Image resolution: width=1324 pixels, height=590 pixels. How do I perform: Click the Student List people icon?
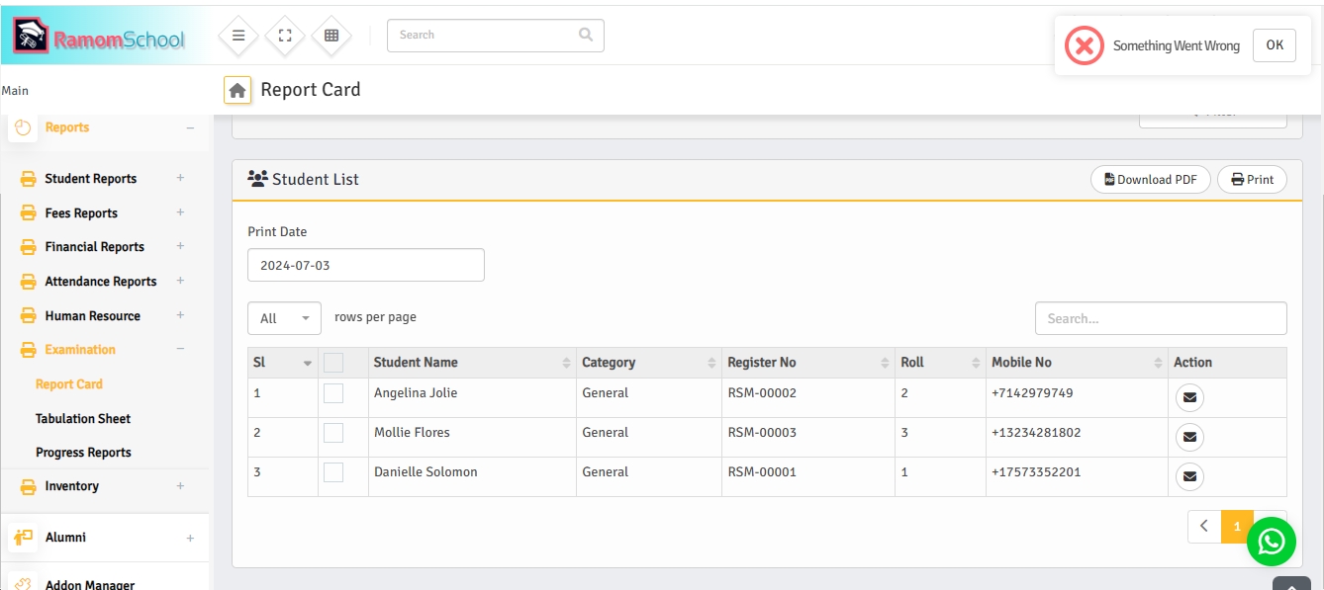(257, 179)
